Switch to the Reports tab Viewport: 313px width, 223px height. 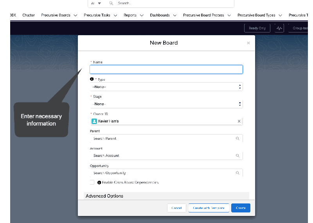click(130, 15)
